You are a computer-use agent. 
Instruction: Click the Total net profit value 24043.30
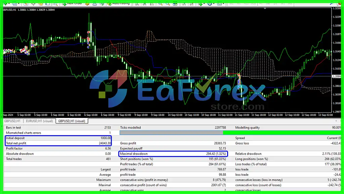[105, 143]
